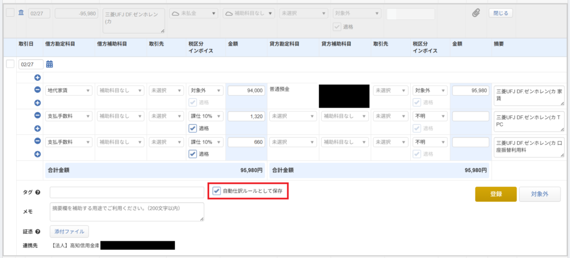Add a row below the 1,320 row with plus icon

coord(37,128)
